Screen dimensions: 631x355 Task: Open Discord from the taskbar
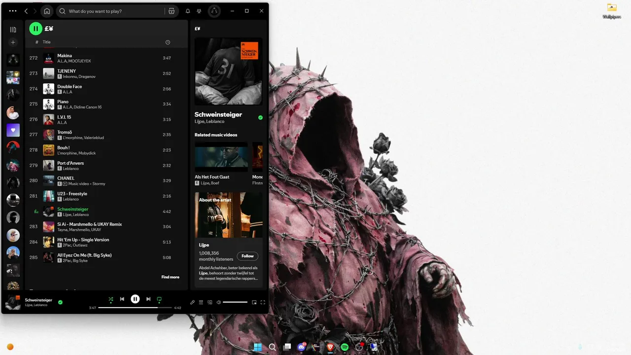coord(301,347)
